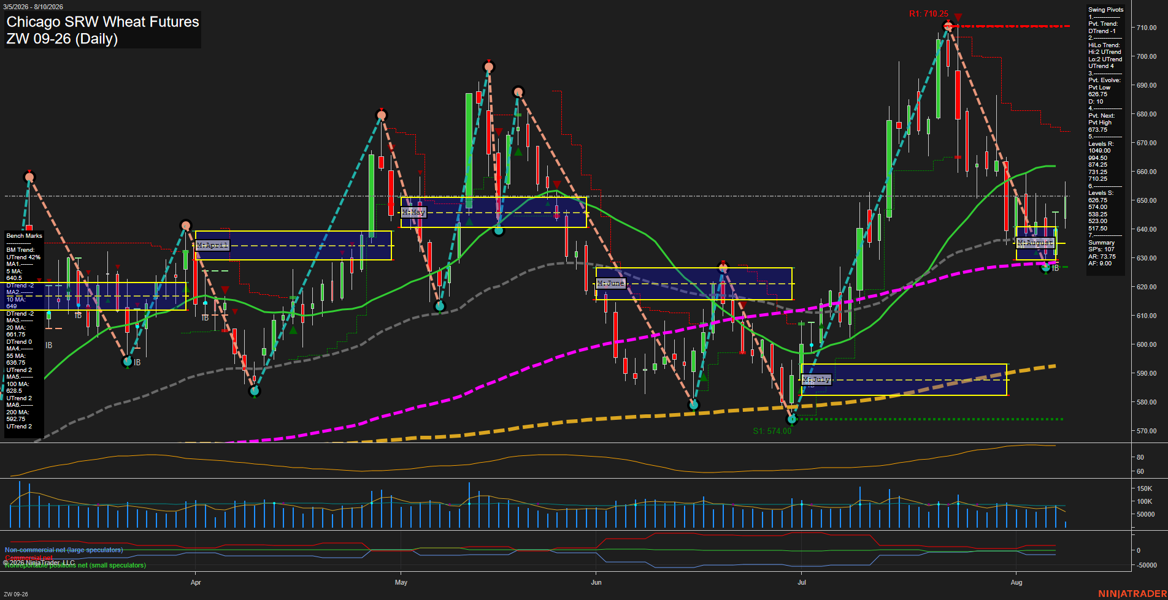
Task: Click the NINJATRADER logo at bottom-right
Action: [x=1132, y=594]
